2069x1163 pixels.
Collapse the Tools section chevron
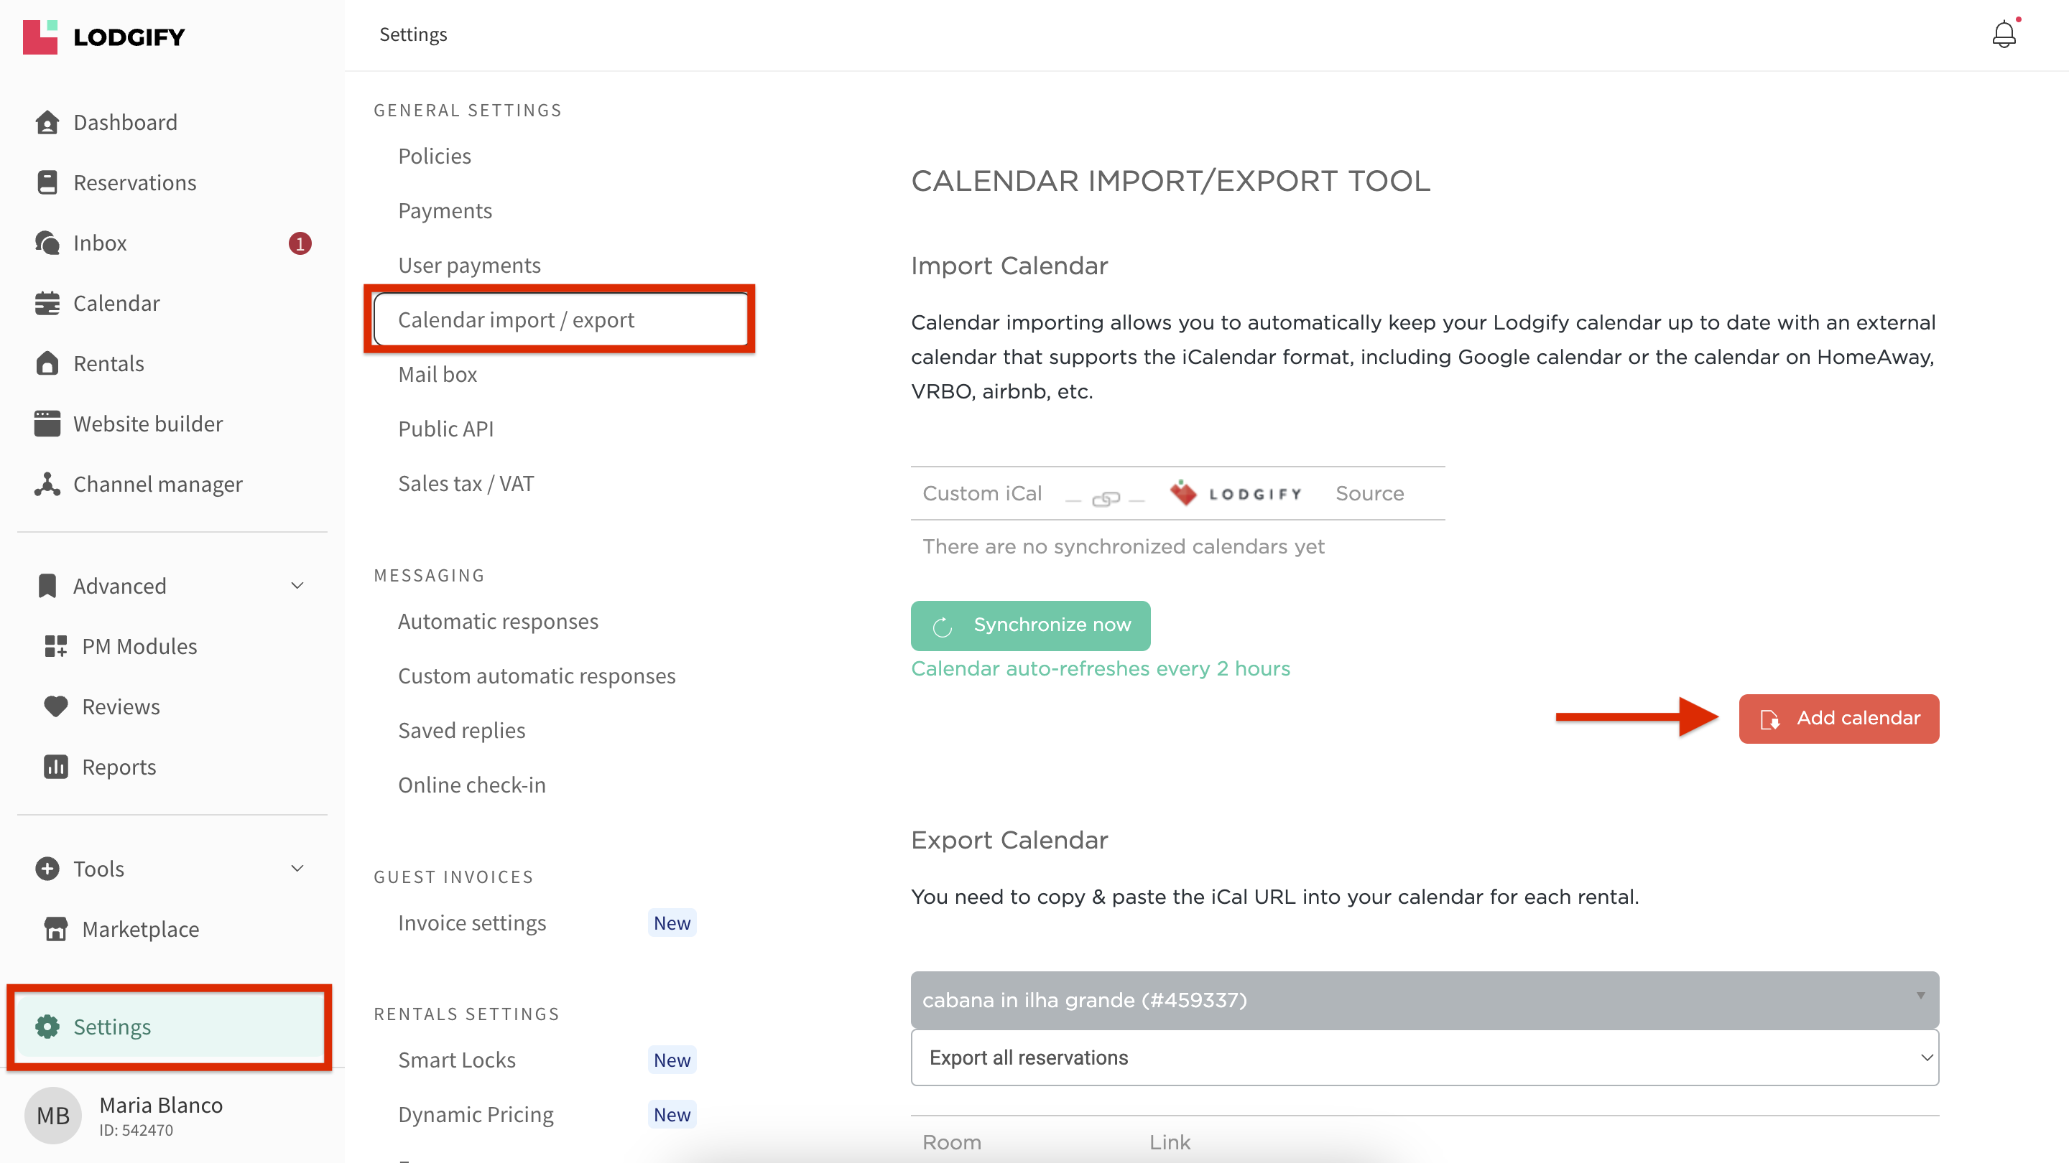(x=297, y=869)
